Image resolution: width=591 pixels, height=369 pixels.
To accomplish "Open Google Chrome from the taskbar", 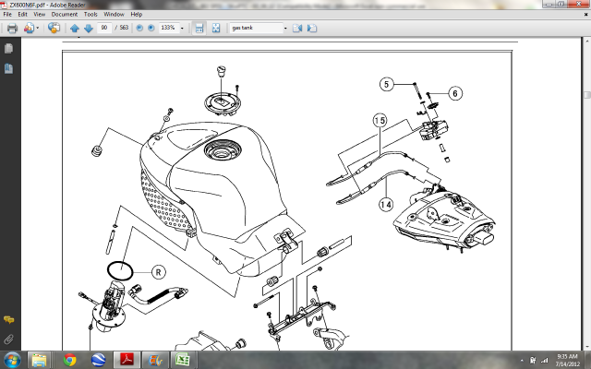I will 70,359.
